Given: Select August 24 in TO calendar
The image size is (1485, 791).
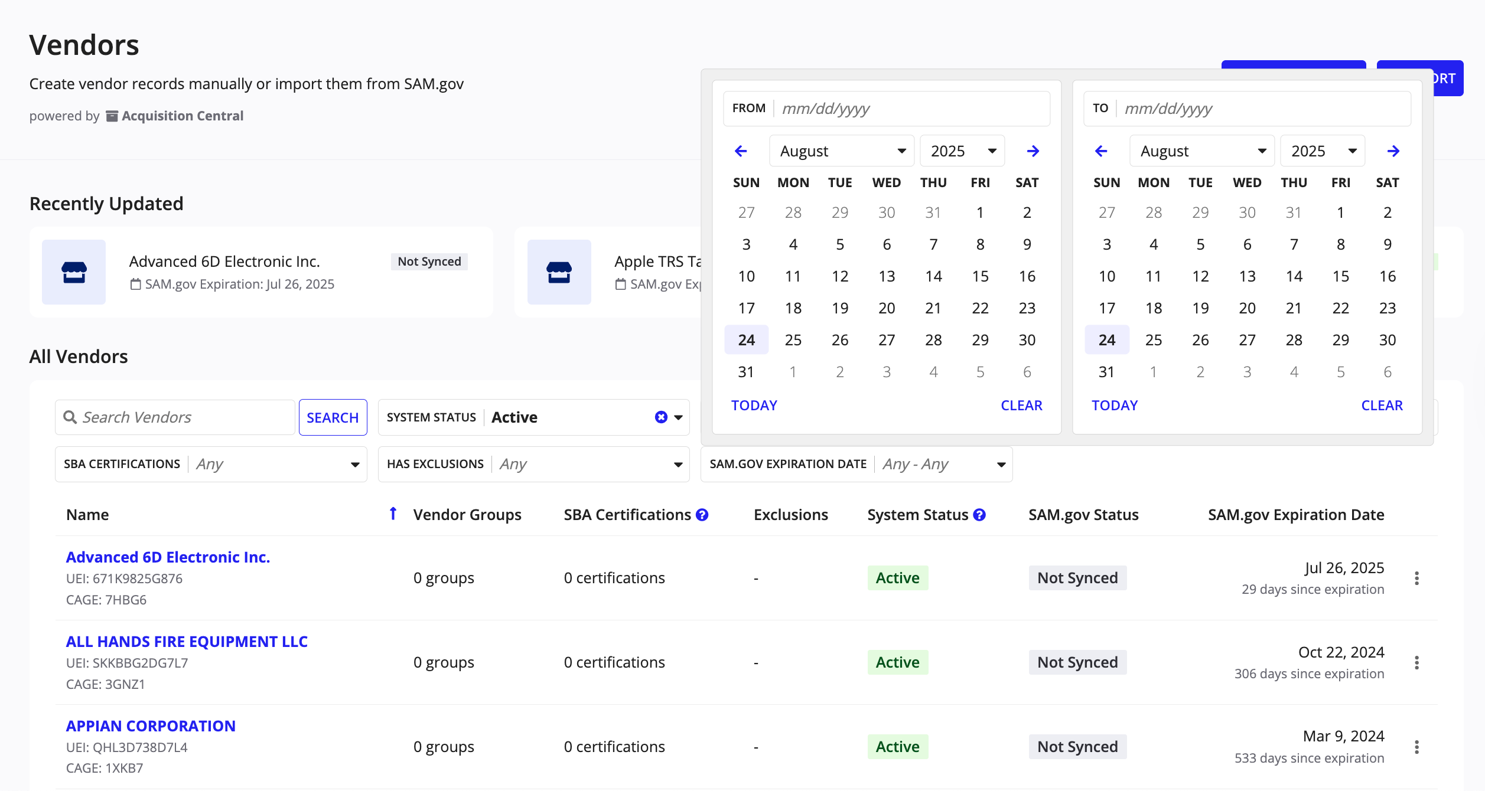Looking at the screenshot, I should coord(1107,340).
